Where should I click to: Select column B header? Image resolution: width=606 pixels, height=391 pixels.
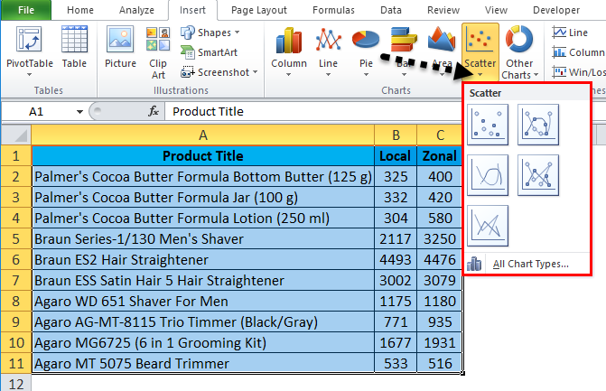coord(396,135)
